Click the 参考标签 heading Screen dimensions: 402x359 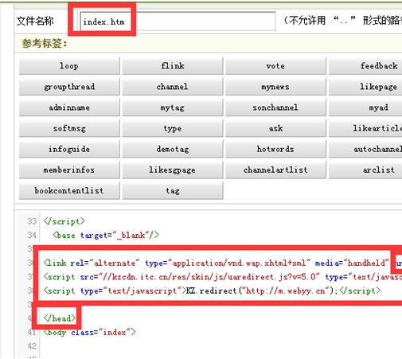pyautogui.click(x=45, y=43)
